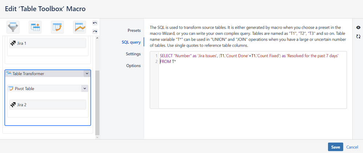Save the macro changes
363x153 pixels.
(x=335, y=147)
